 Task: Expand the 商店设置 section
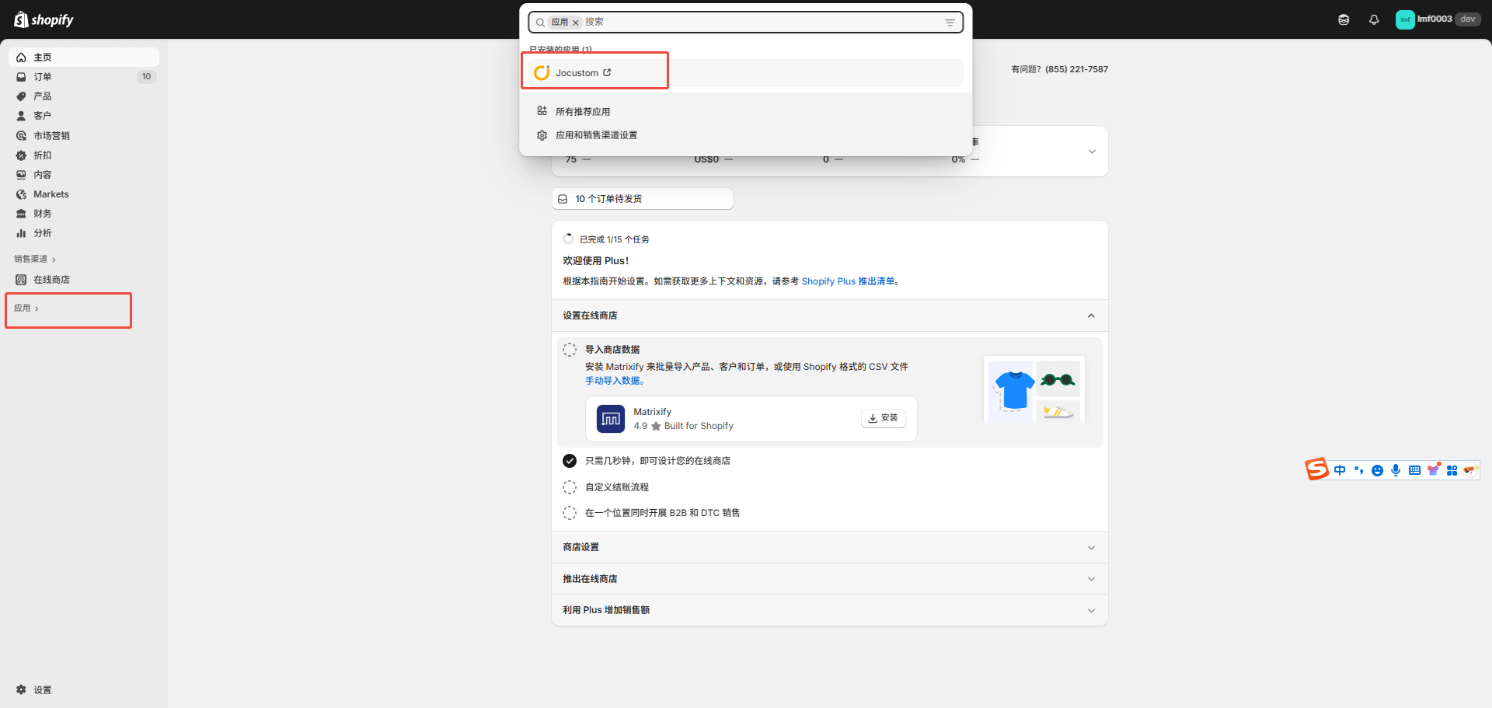pyautogui.click(x=1091, y=548)
